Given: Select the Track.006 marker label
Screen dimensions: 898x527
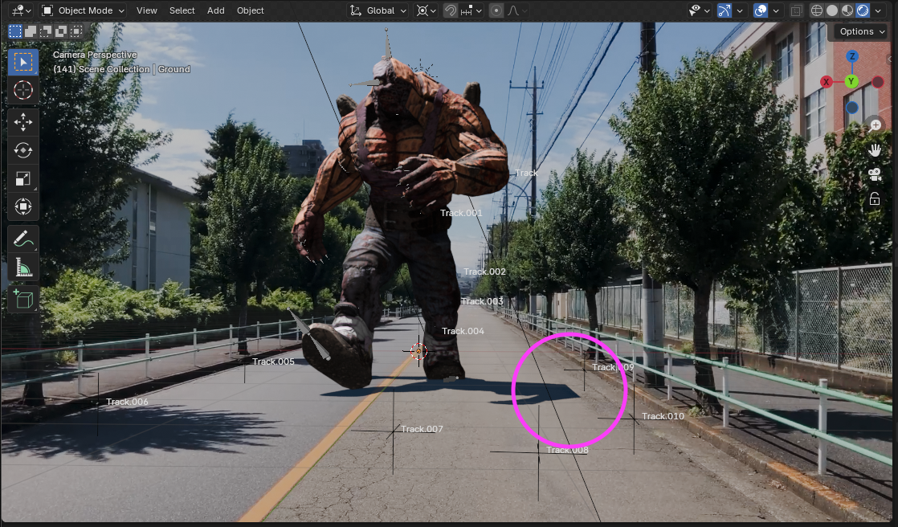Looking at the screenshot, I should click(127, 402).
